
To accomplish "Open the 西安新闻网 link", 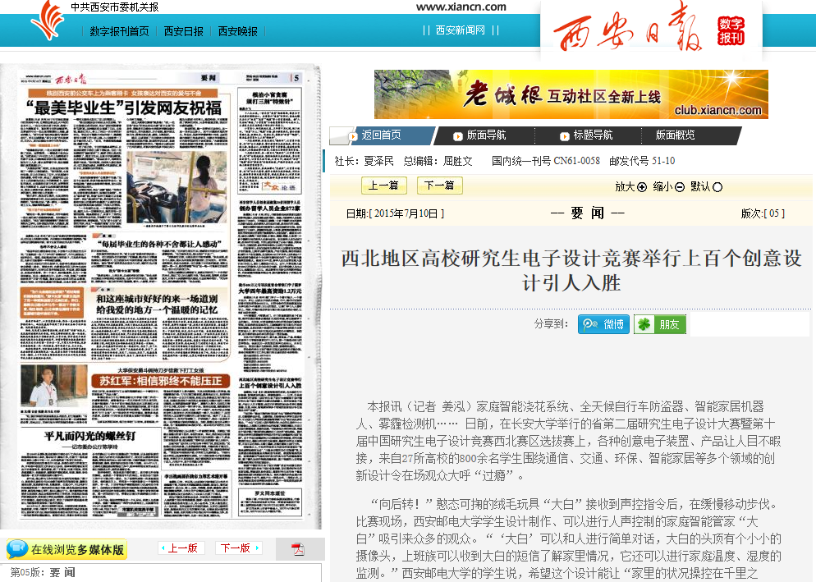I will pos(460,30).
